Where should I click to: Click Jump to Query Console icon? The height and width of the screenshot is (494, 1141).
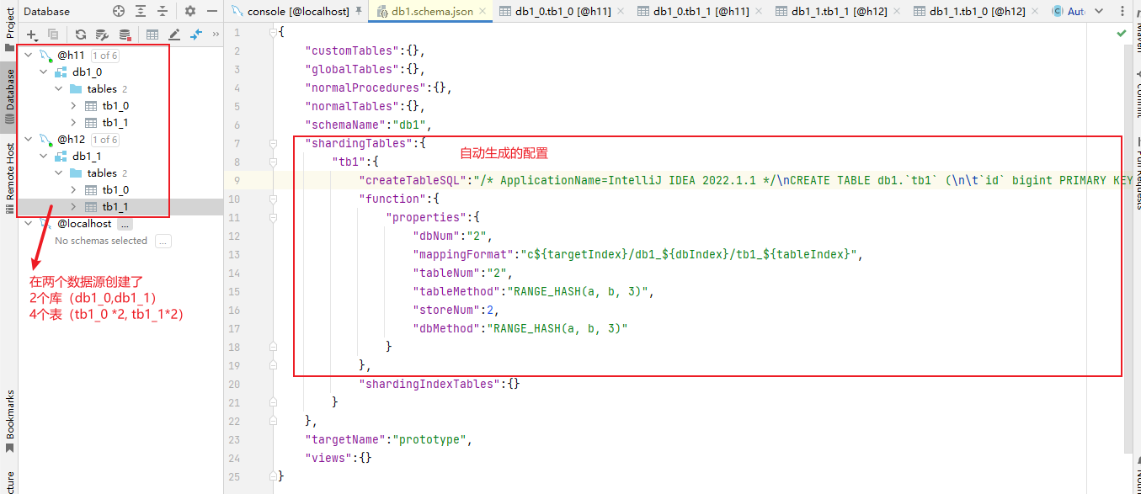196,35
